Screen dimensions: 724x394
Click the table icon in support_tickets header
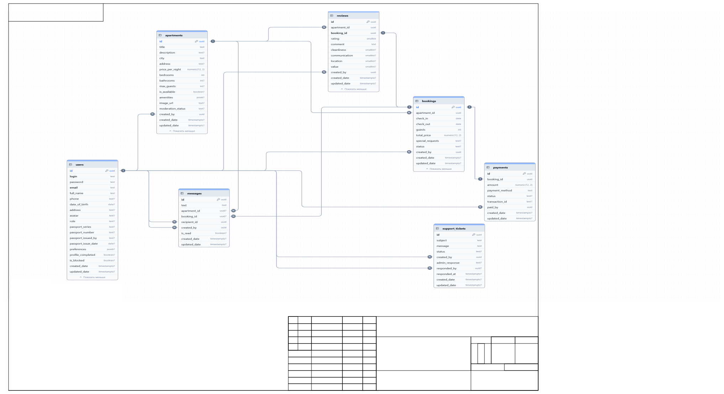coord(437,229)
